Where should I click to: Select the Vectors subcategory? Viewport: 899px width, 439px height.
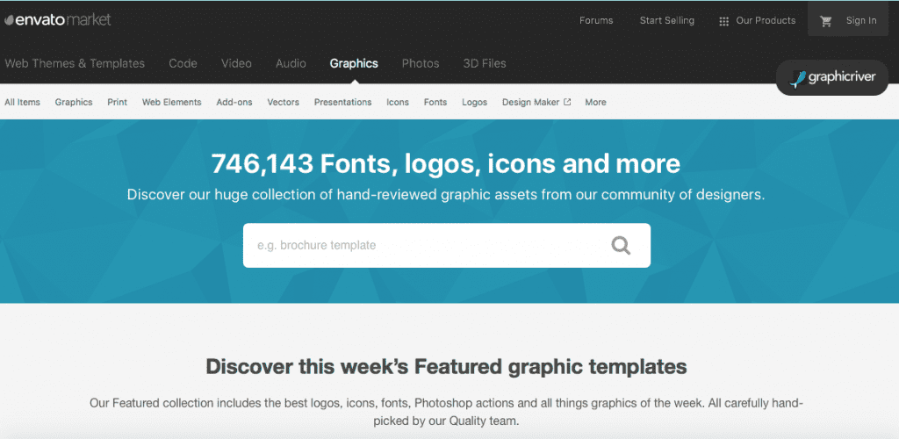284,103
